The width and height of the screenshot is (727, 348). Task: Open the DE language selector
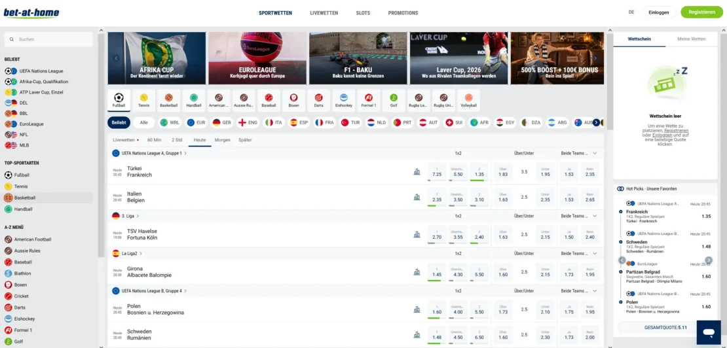631,12
